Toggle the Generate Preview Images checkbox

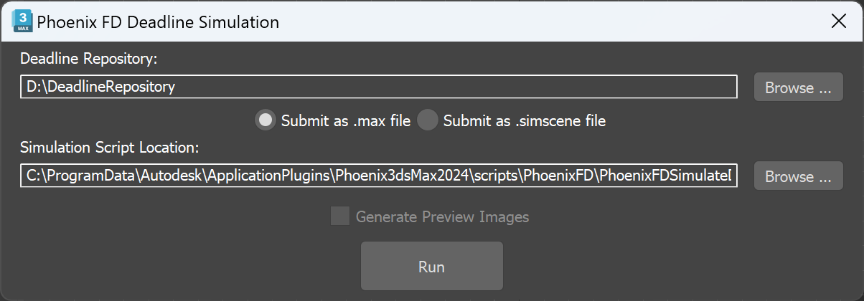(339, 216)
